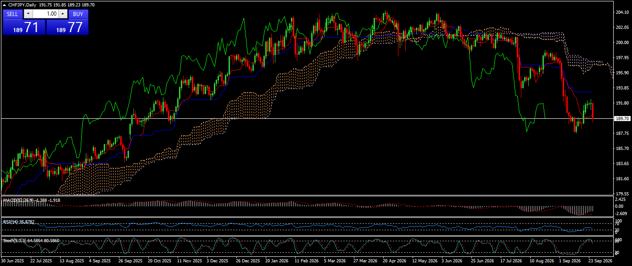The width and height of the screenshot is (632, 266).
Task: Click the -2.609 MACD scale value
Action: pyautogui.click(x=620, y=214)
